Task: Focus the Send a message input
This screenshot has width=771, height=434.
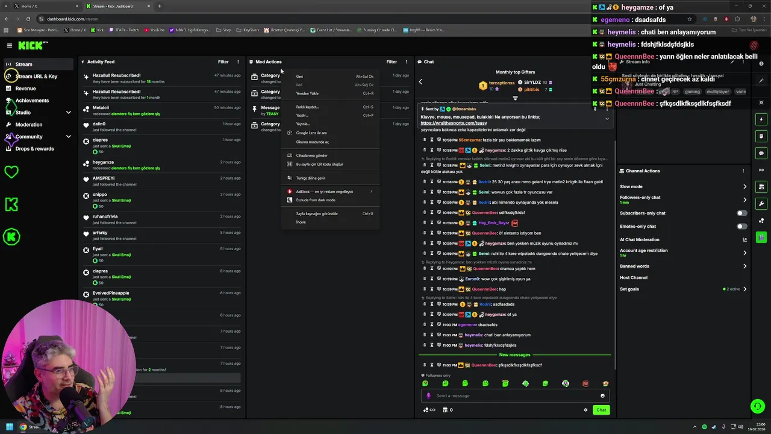Action: pyautogui.click(x=515, y=395)
